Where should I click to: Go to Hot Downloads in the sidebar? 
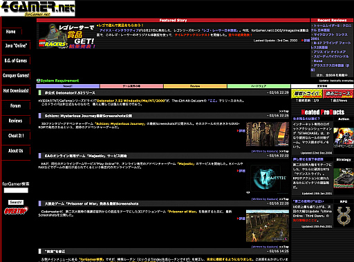(x=16, y=90)
